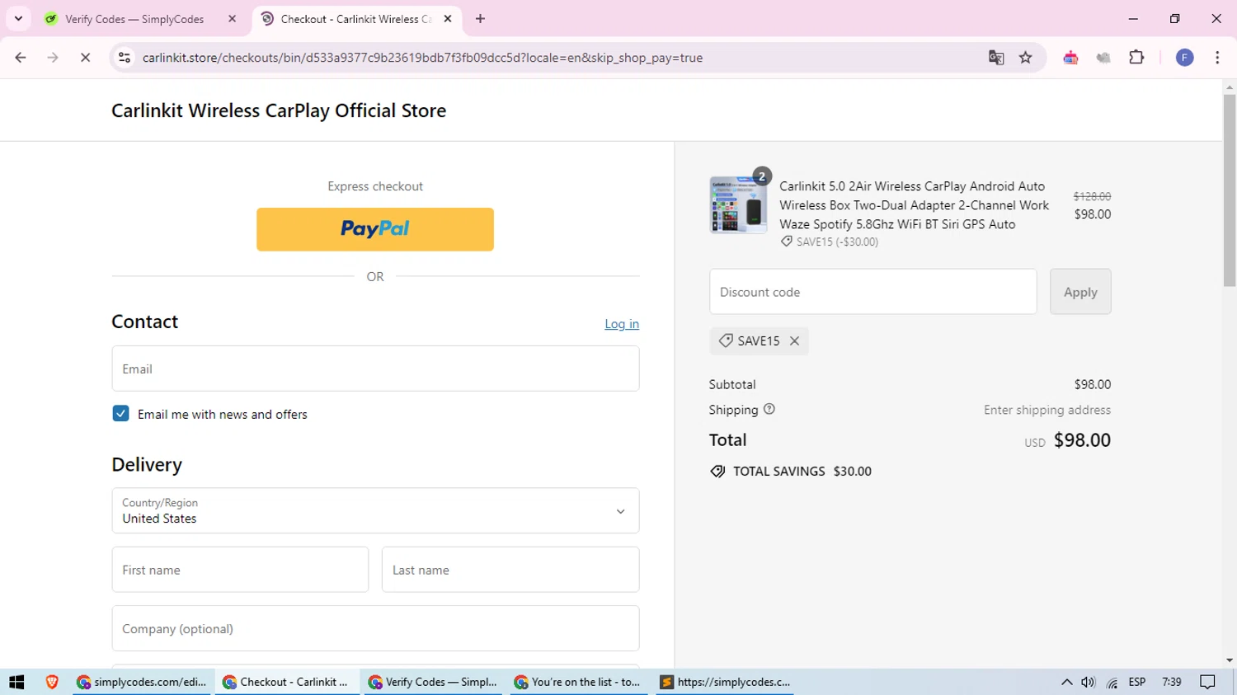Image resolution: width=1237 pixels, height=695 pixels.
Task: Open the red robot extension icon
Action: (1070, 58)
